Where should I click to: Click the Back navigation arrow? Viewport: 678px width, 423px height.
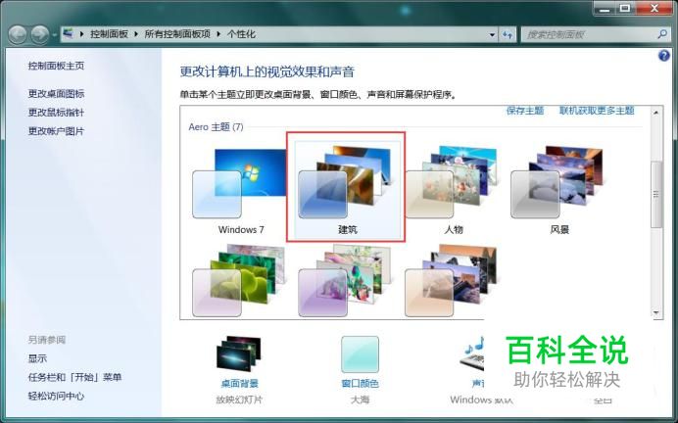click(x=18, y=34)
